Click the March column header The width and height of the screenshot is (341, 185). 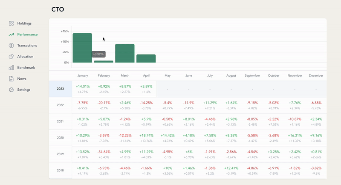pos(125,75)
